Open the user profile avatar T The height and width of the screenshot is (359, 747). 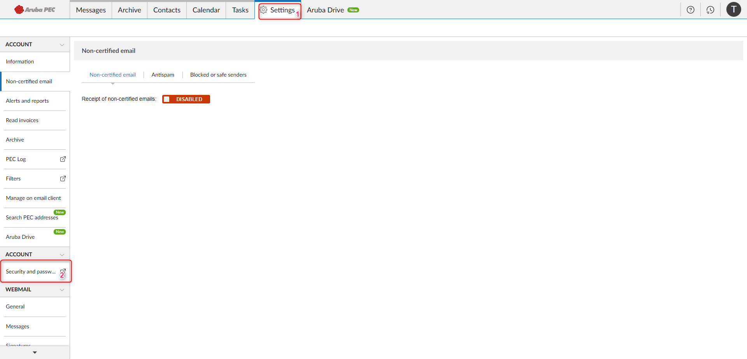(x=733, y=9)
